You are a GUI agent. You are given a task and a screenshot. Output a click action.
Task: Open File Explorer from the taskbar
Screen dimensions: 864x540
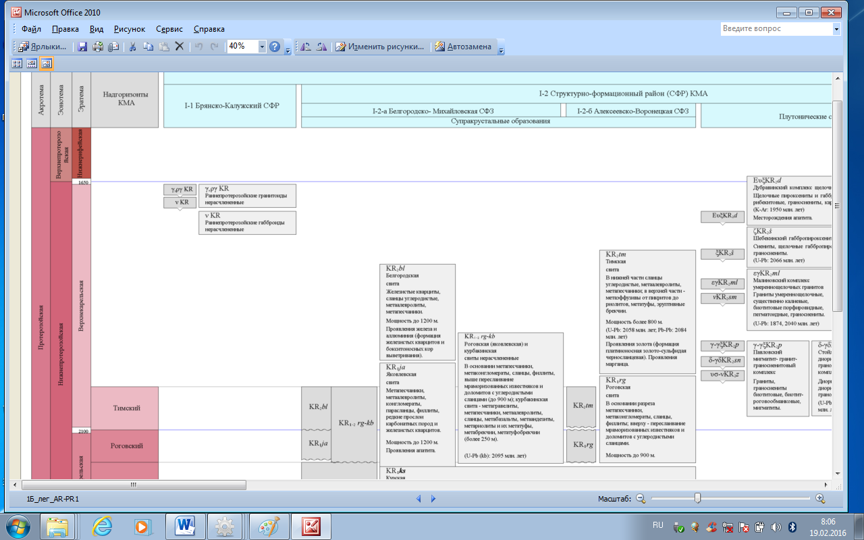pos(57,525)
